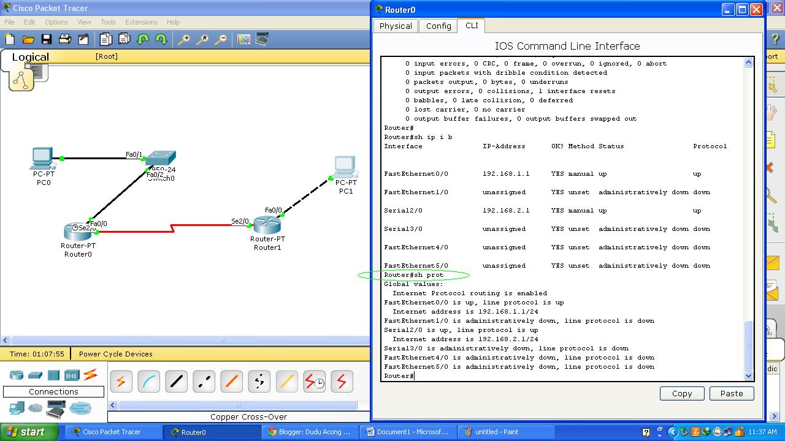Select the Router0 device in workspace

[x=77, y=232]
